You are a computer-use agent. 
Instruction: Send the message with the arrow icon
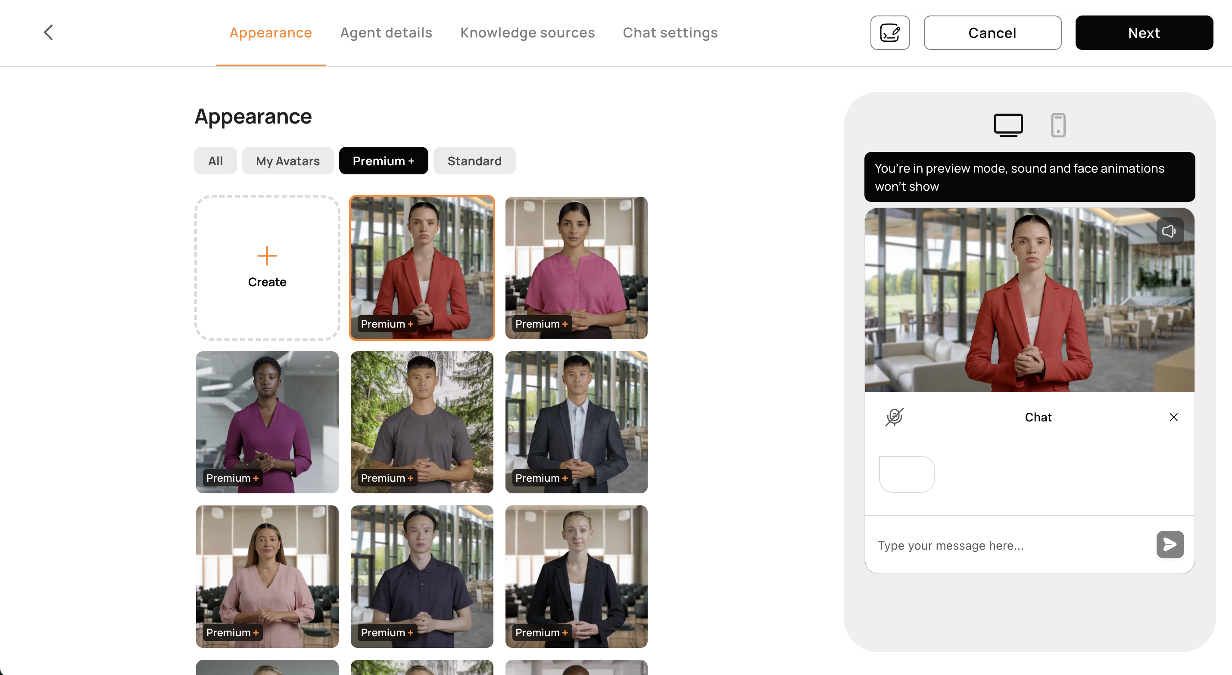pyautogui.click(x=1170, y=544)
